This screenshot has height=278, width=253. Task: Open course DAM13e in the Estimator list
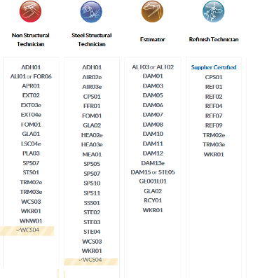[153, 163]
